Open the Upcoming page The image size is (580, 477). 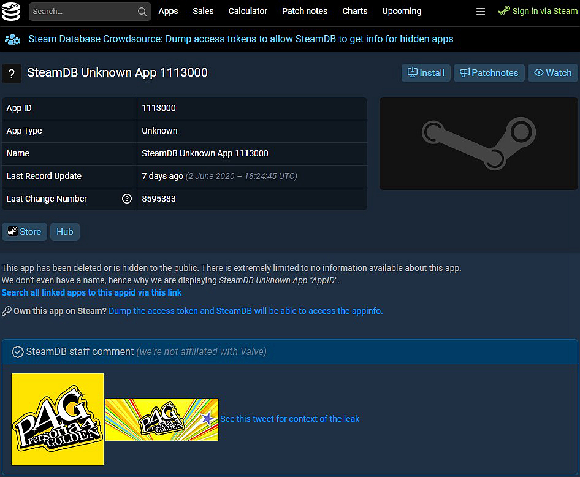pos(402,12)
